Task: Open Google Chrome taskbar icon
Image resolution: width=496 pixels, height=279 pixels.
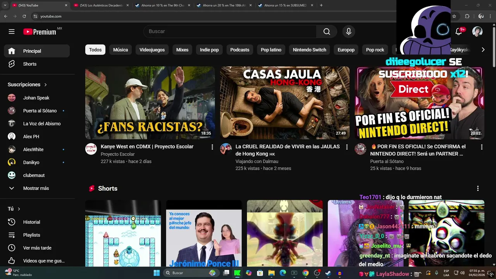Action: 305,273
